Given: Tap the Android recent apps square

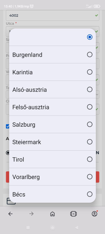Looking at the screenshot, I should click(28, 228).
